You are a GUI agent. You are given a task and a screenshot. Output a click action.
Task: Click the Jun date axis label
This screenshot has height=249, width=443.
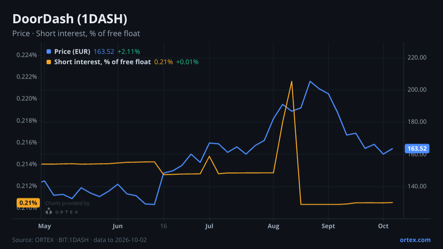[117, 226]
